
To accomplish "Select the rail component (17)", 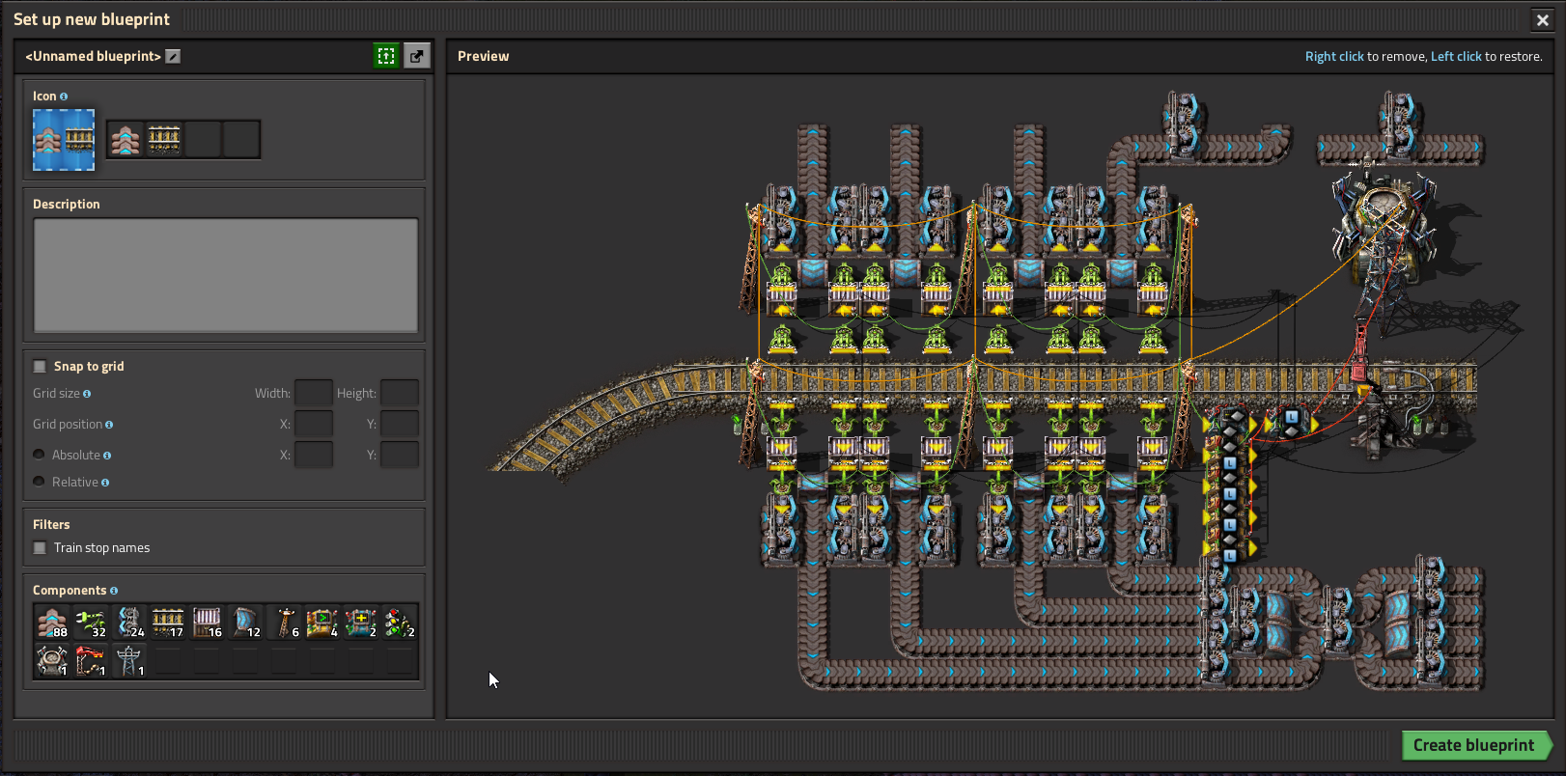I will [x=168, y=624].
